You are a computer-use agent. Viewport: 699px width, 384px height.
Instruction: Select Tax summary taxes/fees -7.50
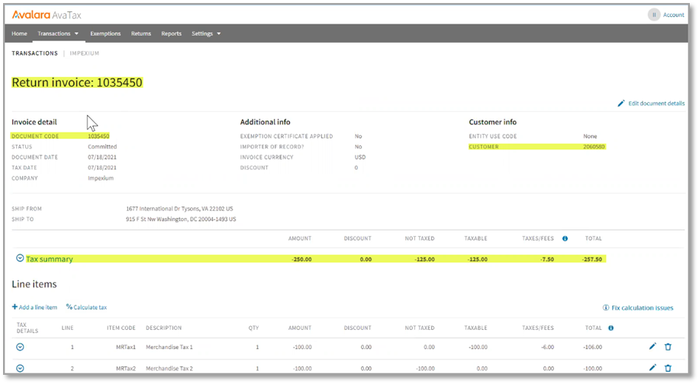pos(547,259)
